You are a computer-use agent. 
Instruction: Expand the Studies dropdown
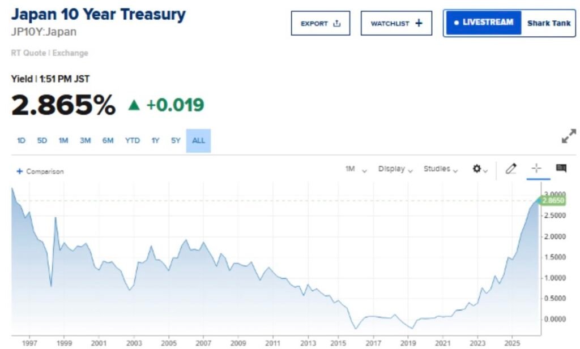[441, 169]
